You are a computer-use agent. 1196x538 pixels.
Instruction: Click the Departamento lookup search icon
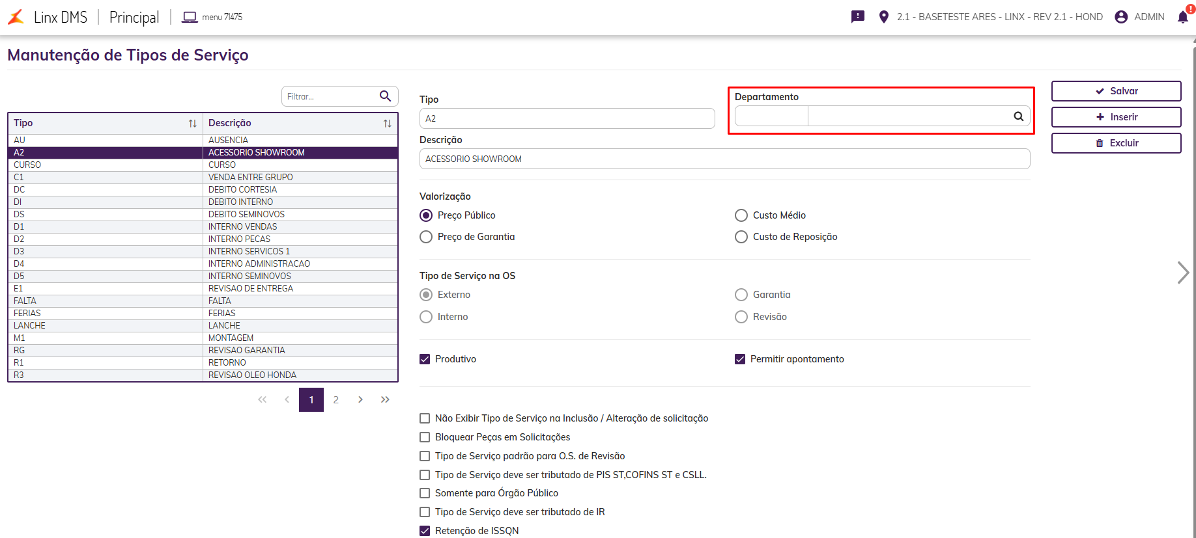[1018, 116]
